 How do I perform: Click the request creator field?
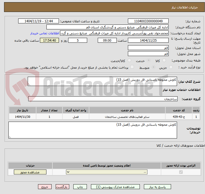(x=114, y=33)
